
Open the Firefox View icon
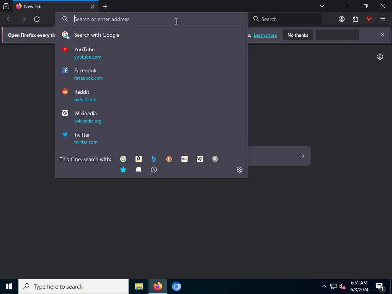coord(6,6)
